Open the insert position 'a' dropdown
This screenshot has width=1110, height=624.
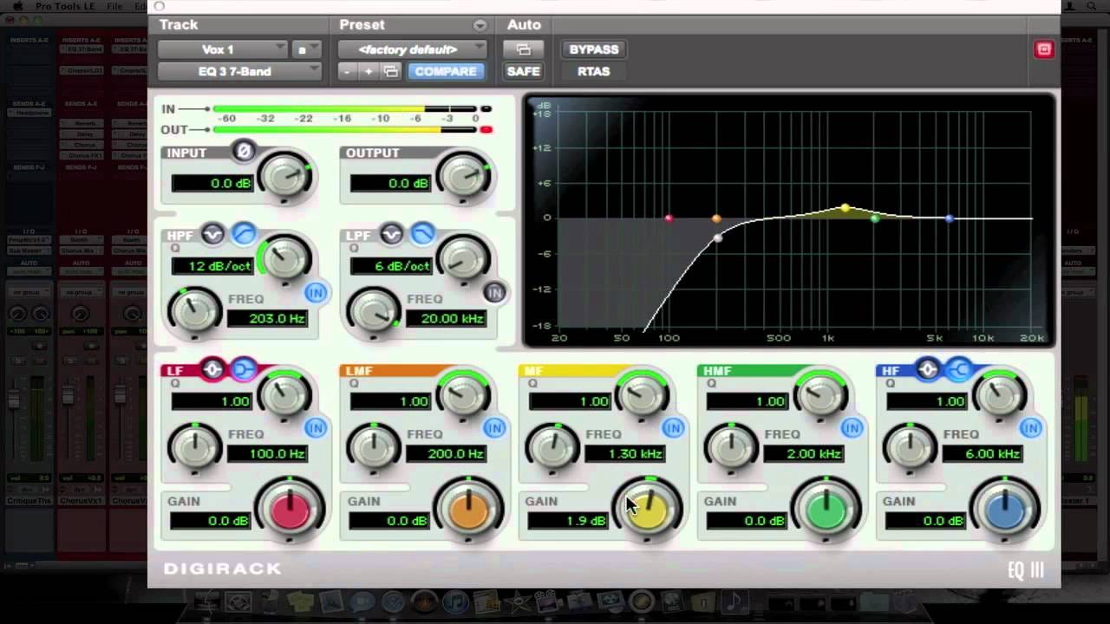coord(305,49)
